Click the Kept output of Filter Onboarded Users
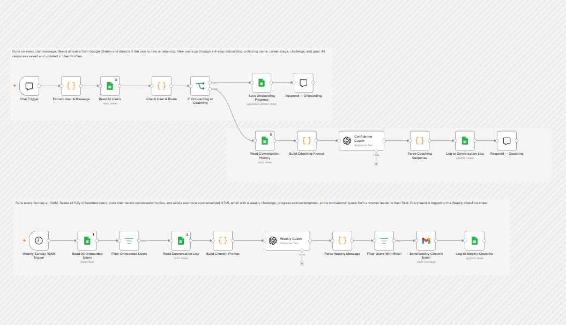 tap(139, 240)
